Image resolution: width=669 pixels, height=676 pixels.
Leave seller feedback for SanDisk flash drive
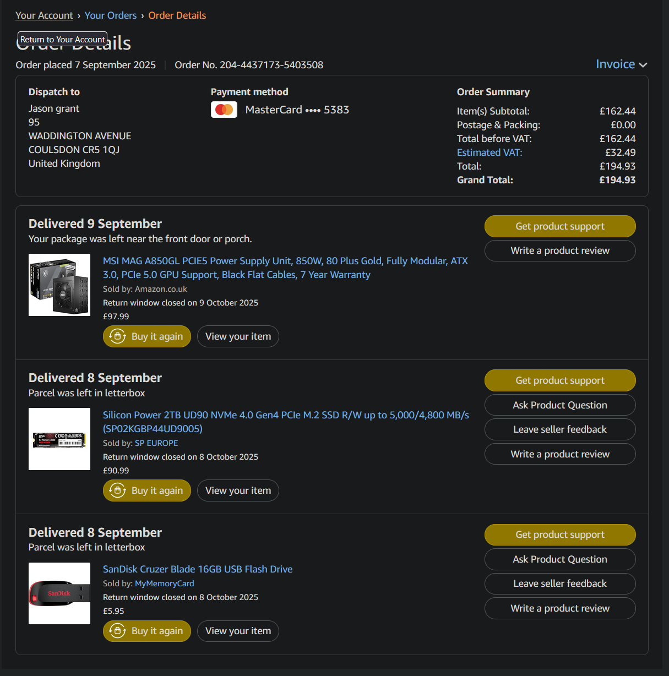click(x=560, y=584)
